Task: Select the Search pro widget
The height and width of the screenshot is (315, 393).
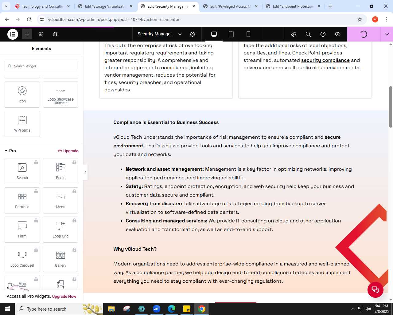Action: point(22,171)
